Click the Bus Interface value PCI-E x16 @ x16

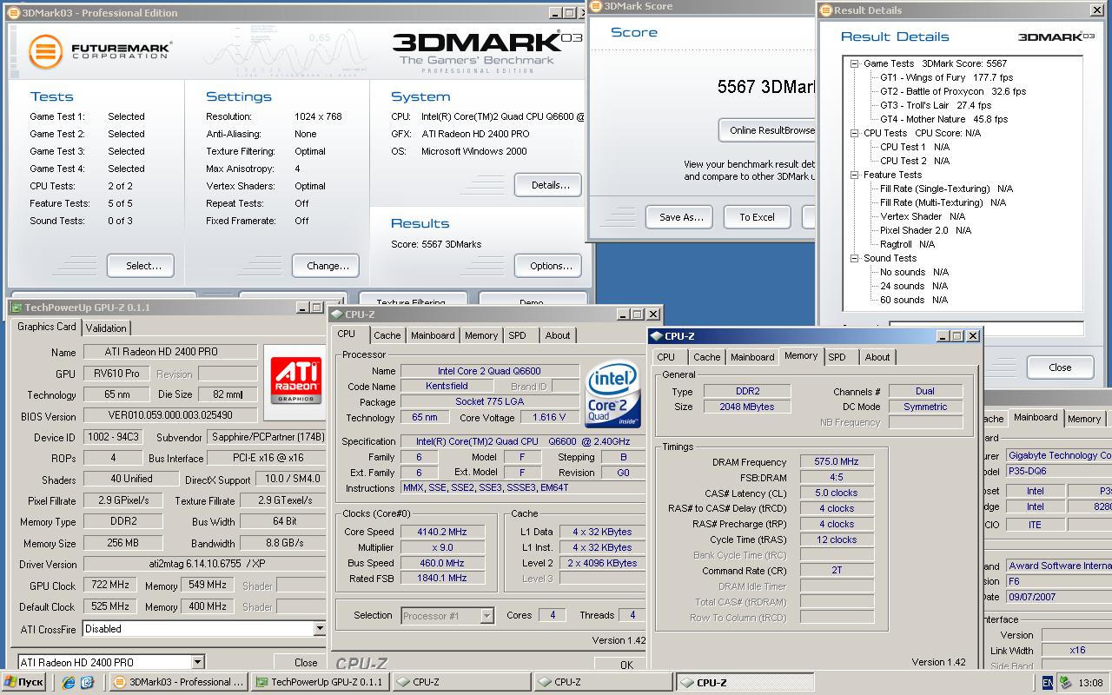click(x=268, y=458)
